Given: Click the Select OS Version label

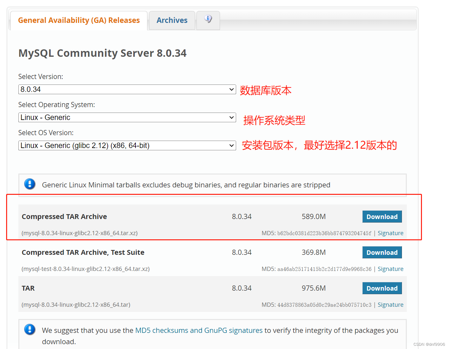Looking at the screenshot, I should pos(46,133).
